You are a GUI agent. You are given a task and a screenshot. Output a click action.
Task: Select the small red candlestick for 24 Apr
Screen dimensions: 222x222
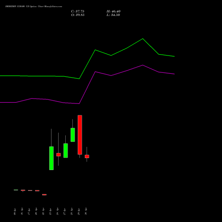coord(59,155)
